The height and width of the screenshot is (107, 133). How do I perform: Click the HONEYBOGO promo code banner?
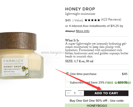pyautogui.click(x=97, y=106)
